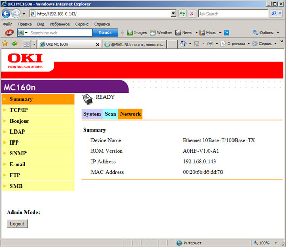
Task: Click the OKI Printing Solutions logo
Action: pos(25,61)
